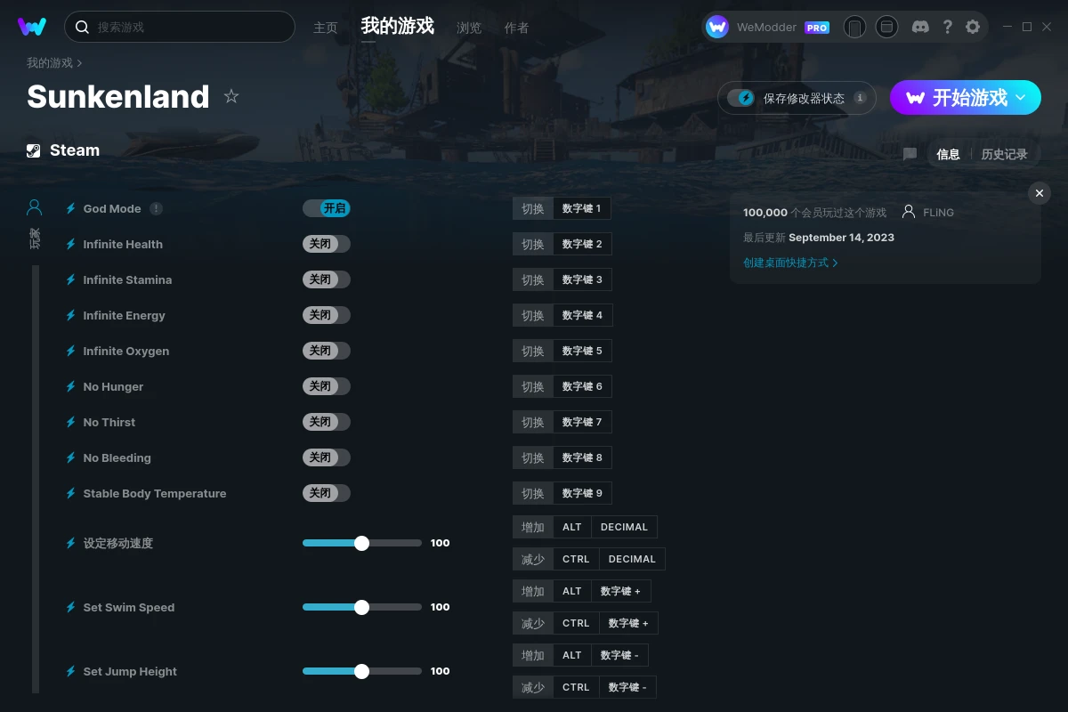This screenshot has height=712, width=1068.
Task: Adjust the move speed slider
Action: pos(362,543)
